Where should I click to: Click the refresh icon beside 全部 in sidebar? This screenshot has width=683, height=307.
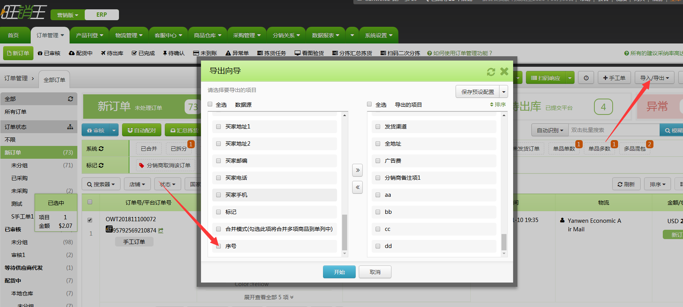70,99
